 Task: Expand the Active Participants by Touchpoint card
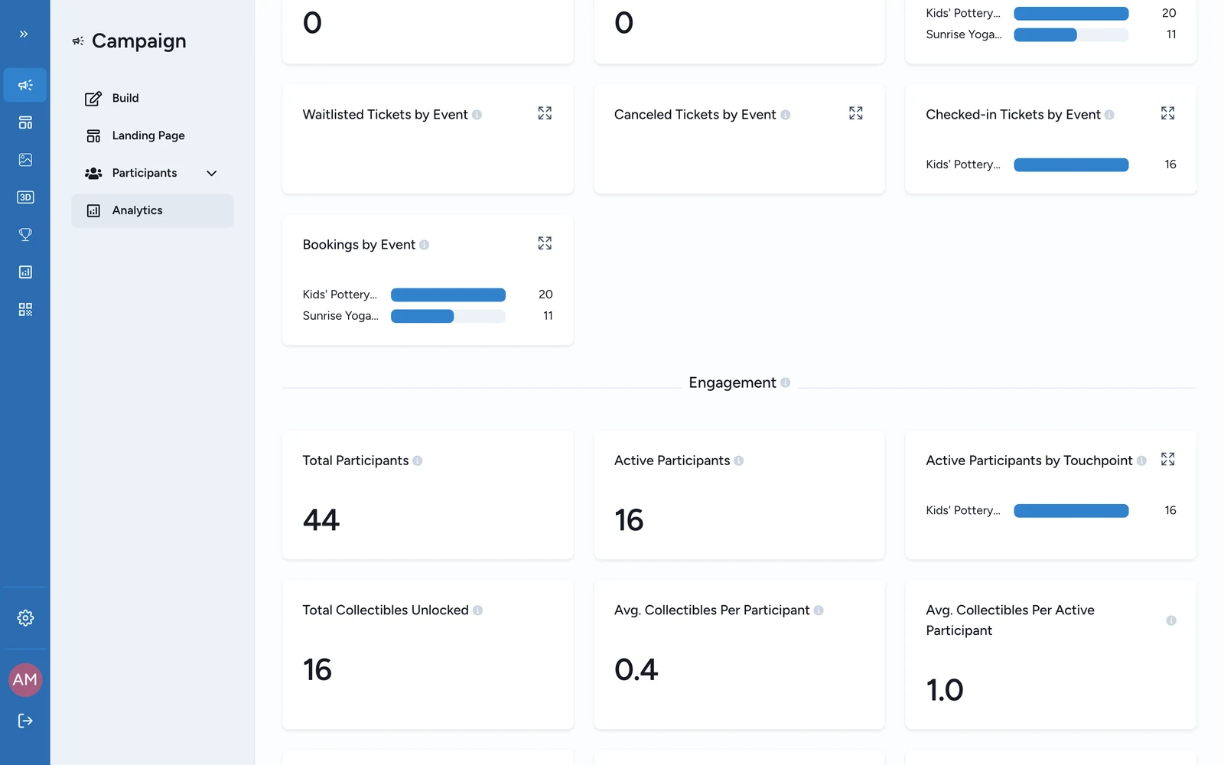1168,459
